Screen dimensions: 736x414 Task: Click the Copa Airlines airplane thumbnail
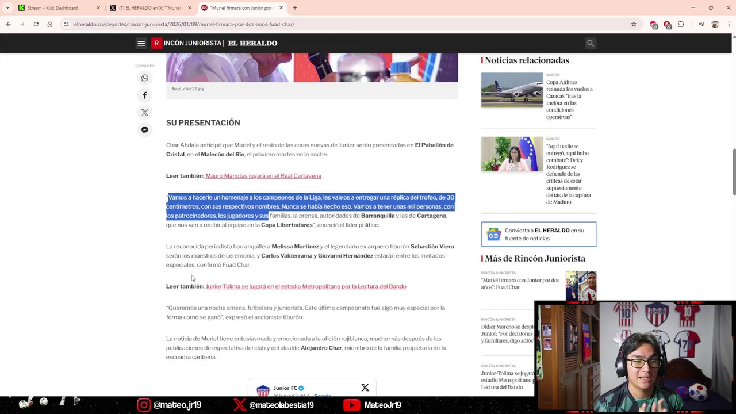[512, 90]
